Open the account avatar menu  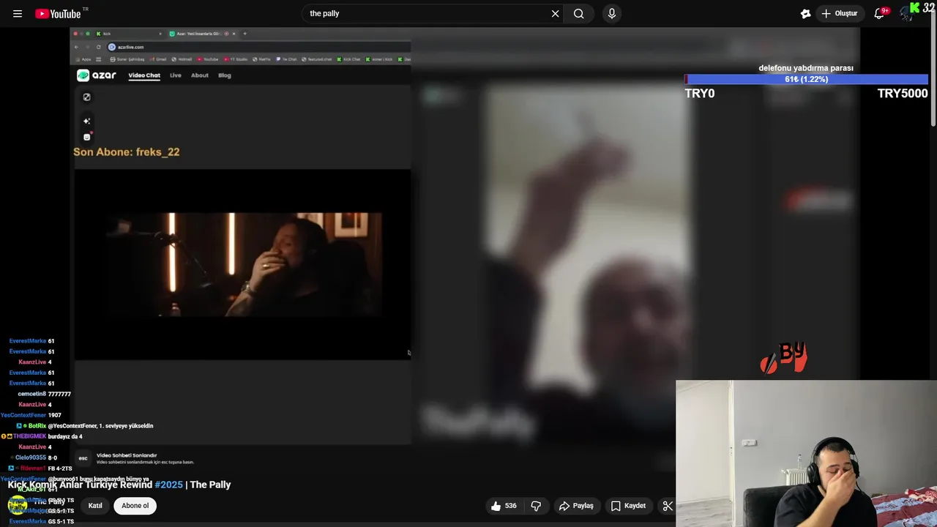click(x=906, y=13)
